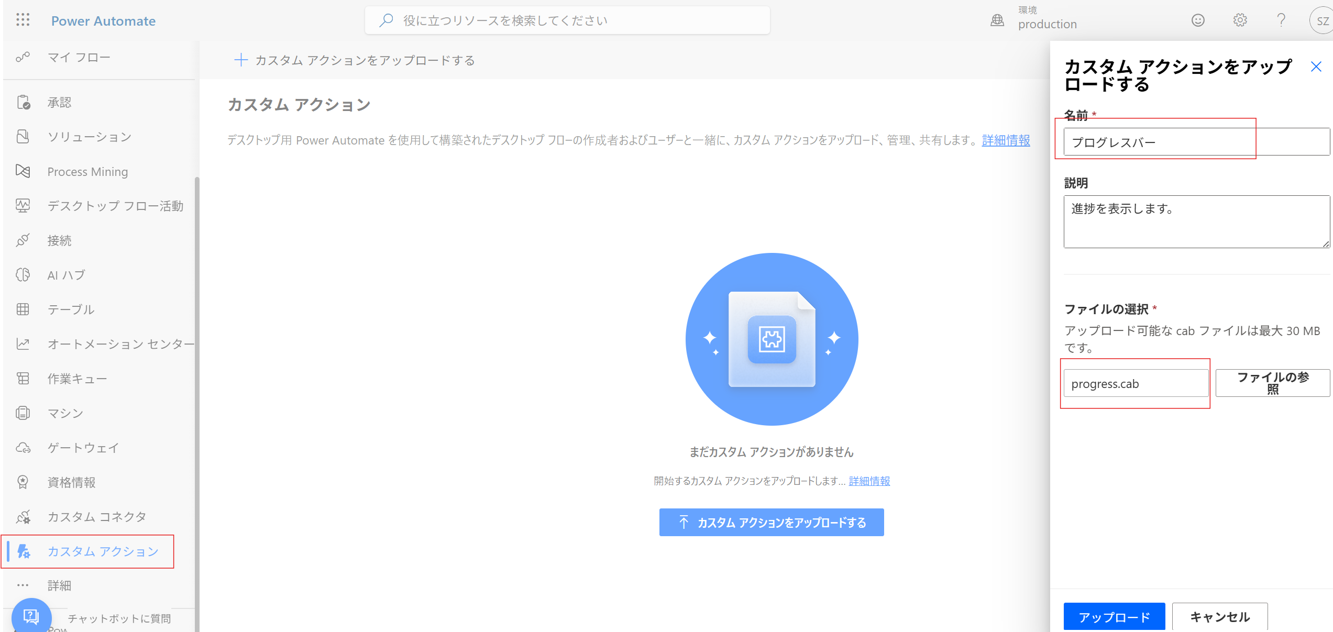Screen dimensions: 1333x632
Task: Go to ソリューション in sidebar
Action: click(89, 137)
